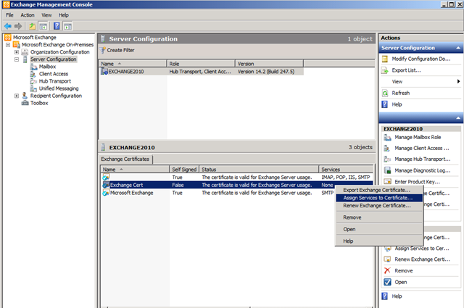Collapse the Server Configuration actions section

[x=458, y=48]
